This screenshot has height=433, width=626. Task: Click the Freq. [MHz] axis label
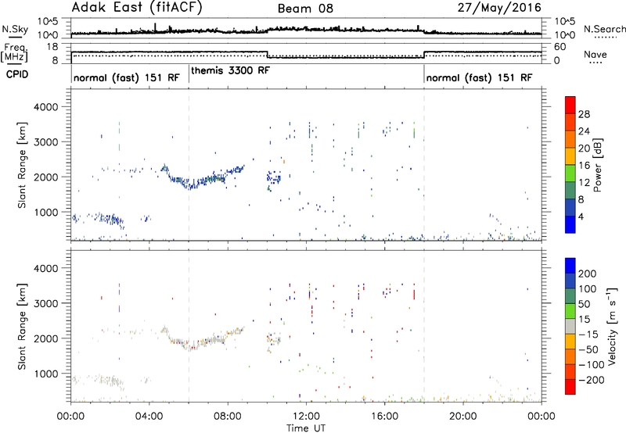14,53
